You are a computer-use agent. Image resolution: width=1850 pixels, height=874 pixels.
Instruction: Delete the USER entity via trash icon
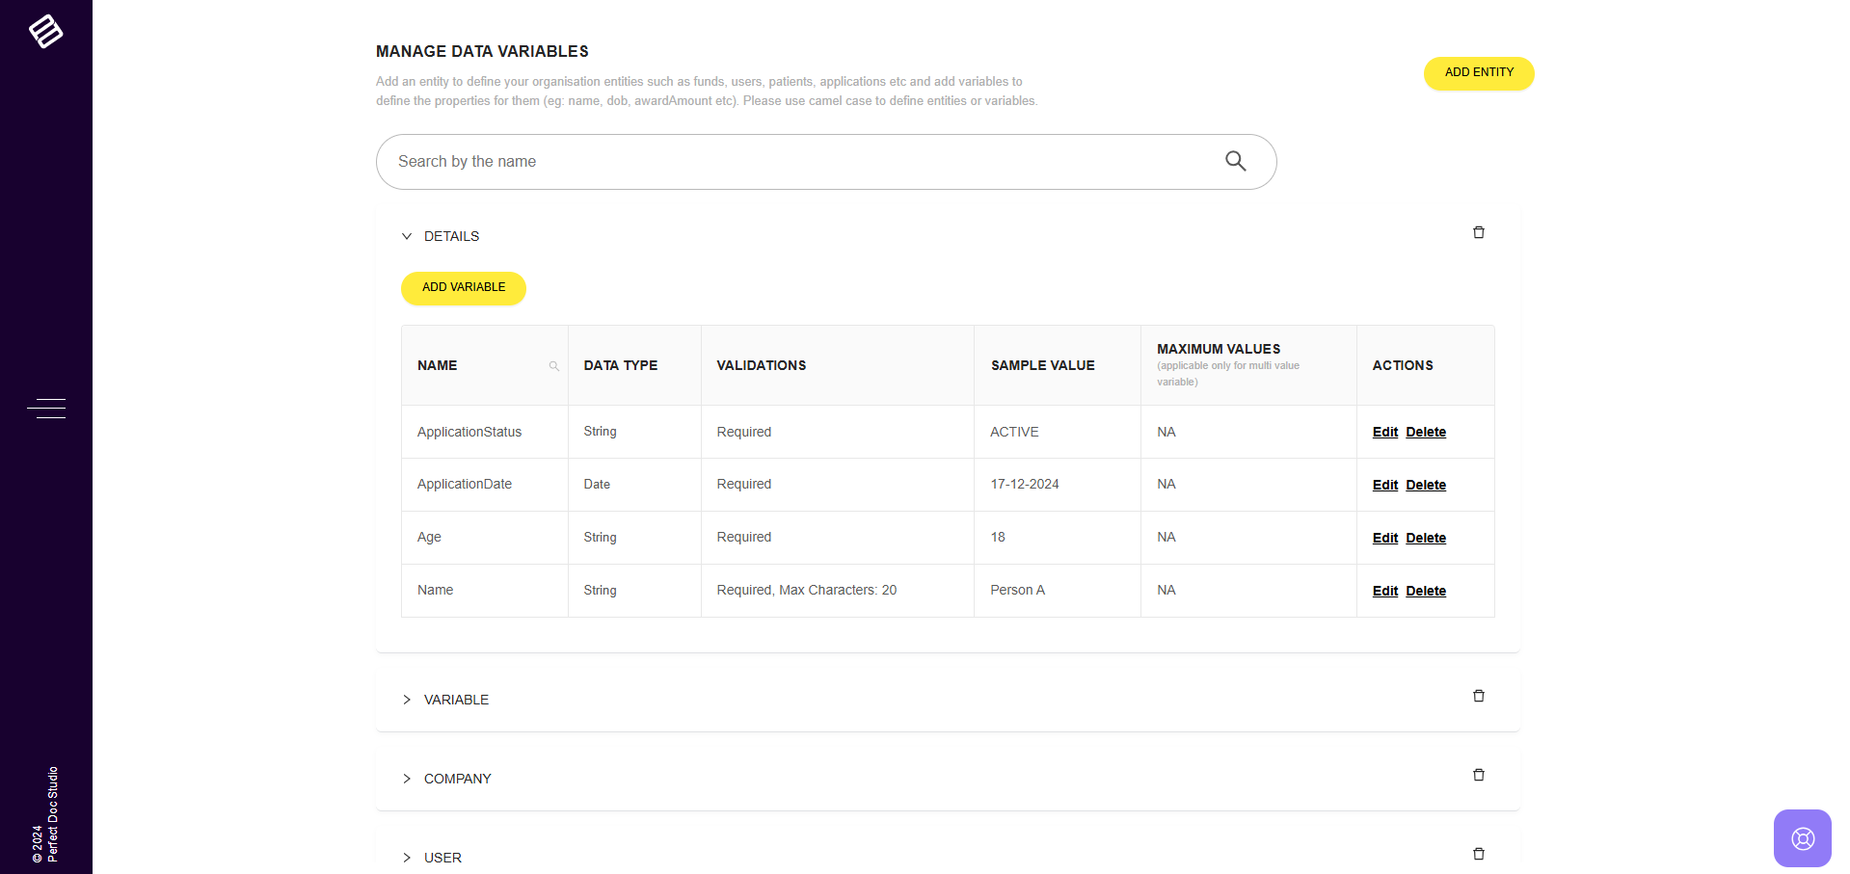pyautogui.click(x=1478, y=854)
